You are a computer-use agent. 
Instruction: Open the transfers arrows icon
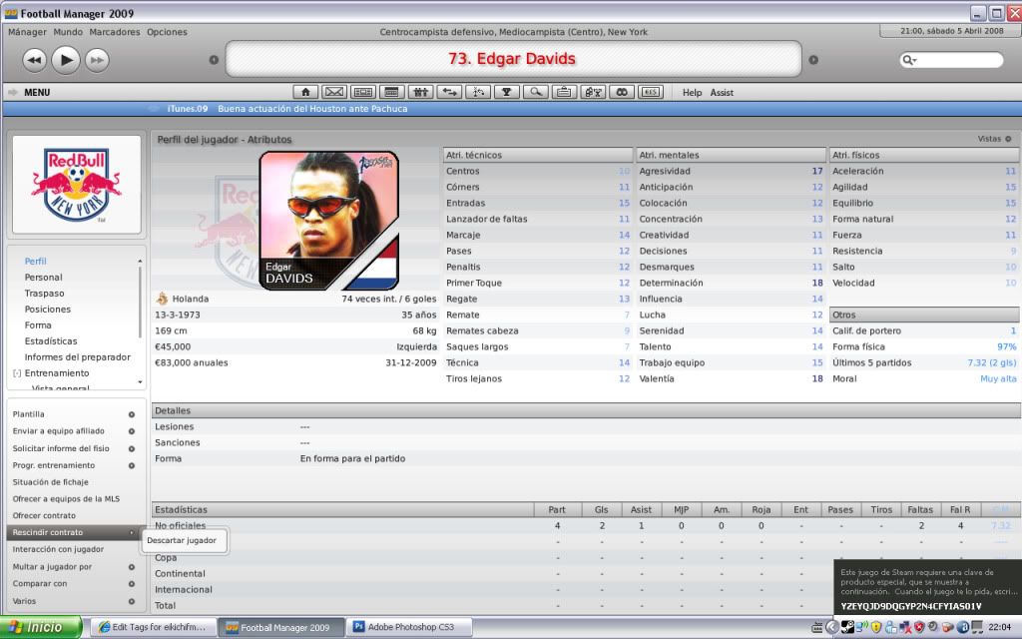(x=449, y=92)
